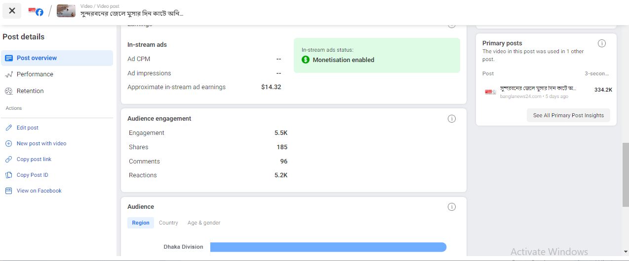Click info icon for Audience card
This screenshot has height=261, width=629.
(x=451, y=207)
